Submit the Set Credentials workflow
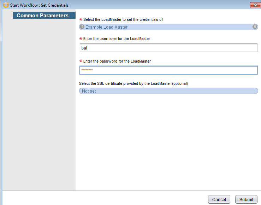The height and width of the screenshot is (205, 261). (246, 199)
